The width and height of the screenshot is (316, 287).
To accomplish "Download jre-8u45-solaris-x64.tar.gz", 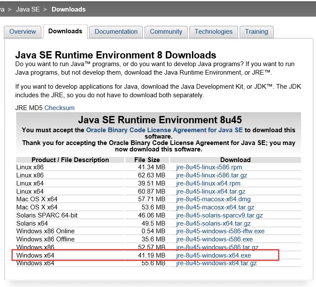I will (213, 223).
